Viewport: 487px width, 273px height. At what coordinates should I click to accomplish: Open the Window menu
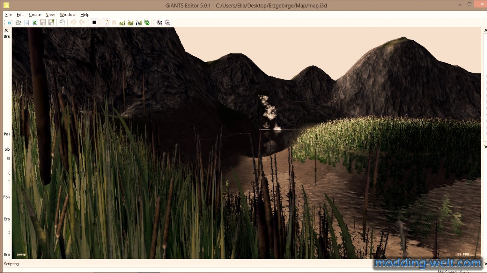[x=68, y=15]
